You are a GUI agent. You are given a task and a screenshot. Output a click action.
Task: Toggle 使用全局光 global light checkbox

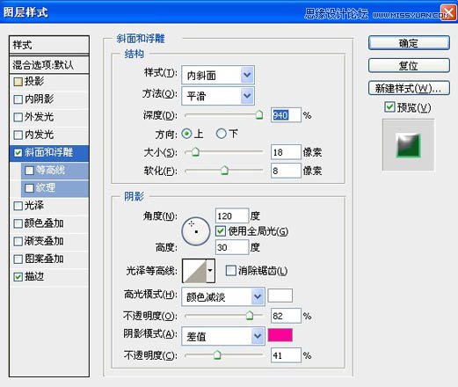click(x=221, y=231)
